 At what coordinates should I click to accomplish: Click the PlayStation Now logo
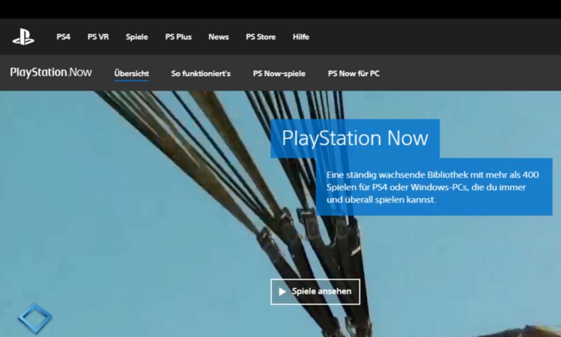[51, 73]
